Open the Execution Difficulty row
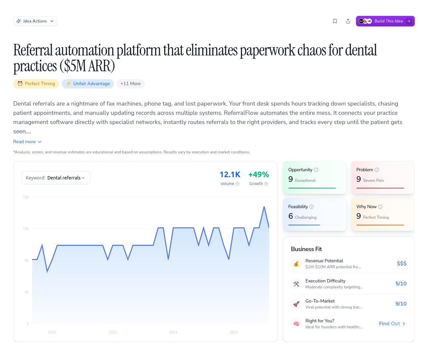This screenshot has height=355, width=428. (348, 284)
